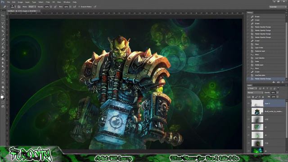288x162 pixels.
Task: Open the Edit menu
Action: pos(14,2)
